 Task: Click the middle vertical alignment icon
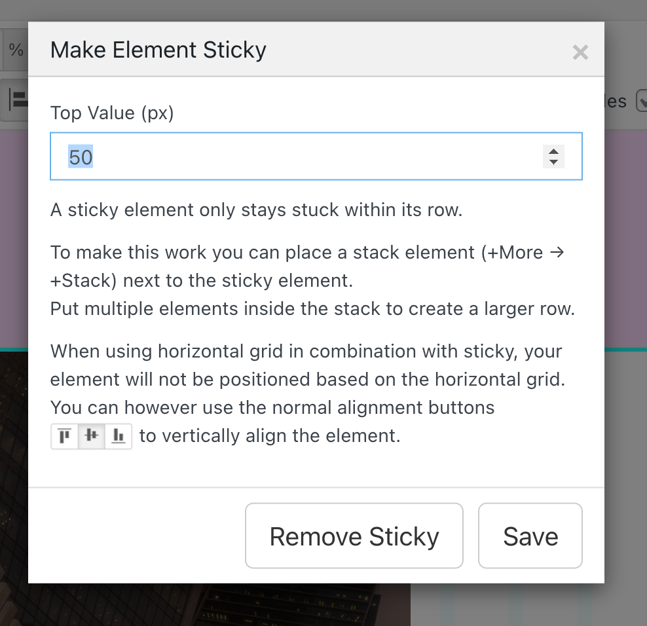[92, 436]
